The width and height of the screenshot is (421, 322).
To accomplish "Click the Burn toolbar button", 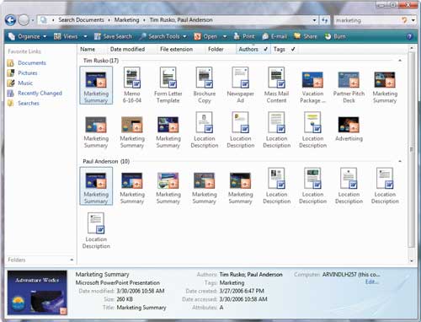I will click(335, 36).
